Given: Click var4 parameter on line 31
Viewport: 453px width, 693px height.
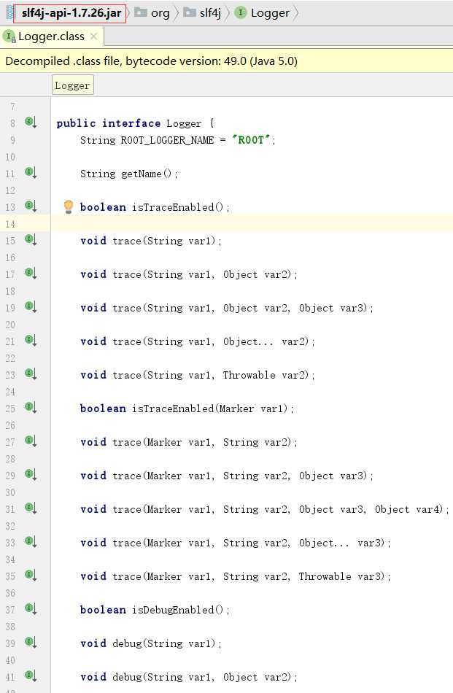Looking at the screenshot, I should click(429, 510).
